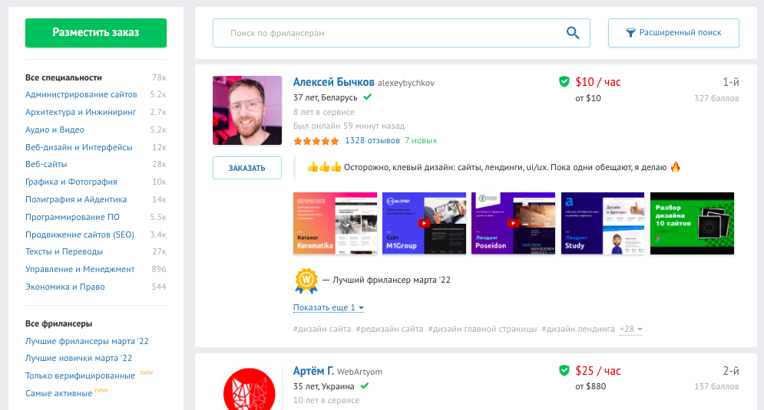This screenshot has width=764, height=410.
Task: Click the Разместить заказ button
Action: point(96,33)
